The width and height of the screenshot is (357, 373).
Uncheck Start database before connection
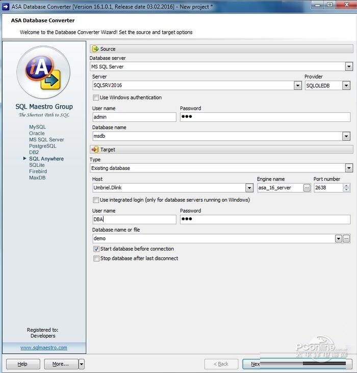[x=96, y=249]
